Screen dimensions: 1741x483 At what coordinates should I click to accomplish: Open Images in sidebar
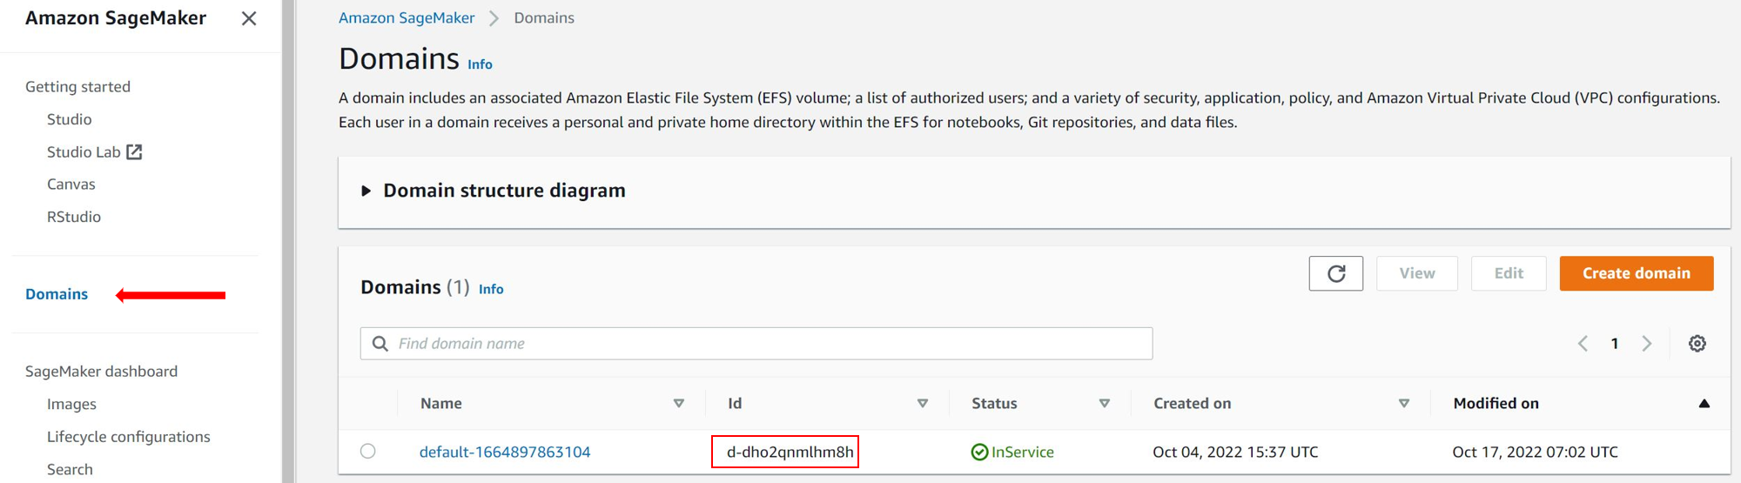click(71, 404)
